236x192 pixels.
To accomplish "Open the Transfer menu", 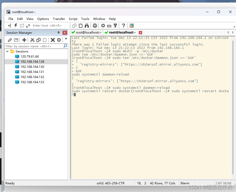I will pyautogui.click(x=59, y=19).
